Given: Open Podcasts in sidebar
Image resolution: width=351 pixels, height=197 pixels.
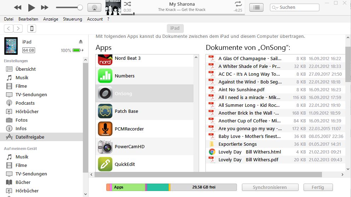Looking at the screenshot, I should pos(41,103).
